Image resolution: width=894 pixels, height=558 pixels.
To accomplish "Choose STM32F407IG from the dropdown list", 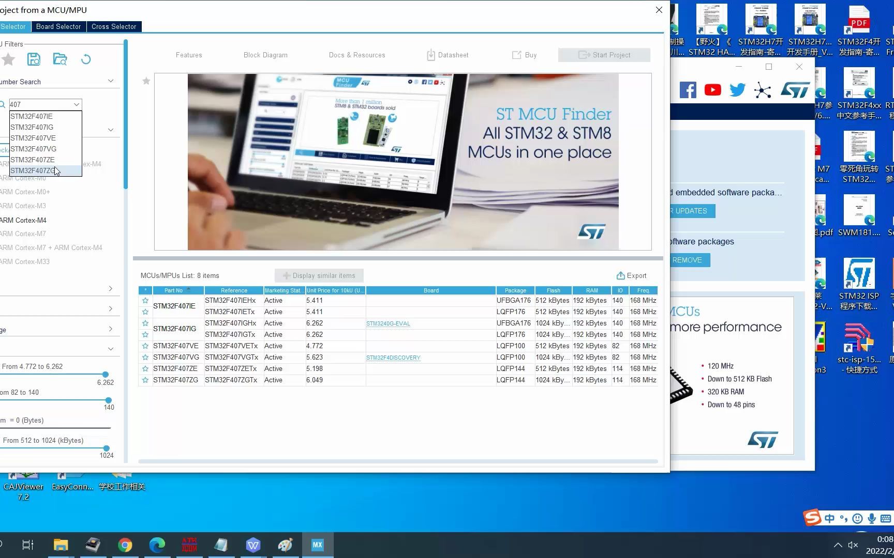I will (x=46, y=127).
